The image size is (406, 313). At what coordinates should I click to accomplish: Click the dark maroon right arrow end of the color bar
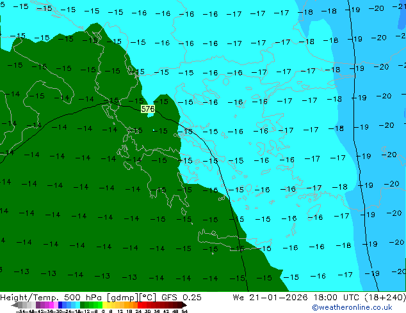click(184, 305)
